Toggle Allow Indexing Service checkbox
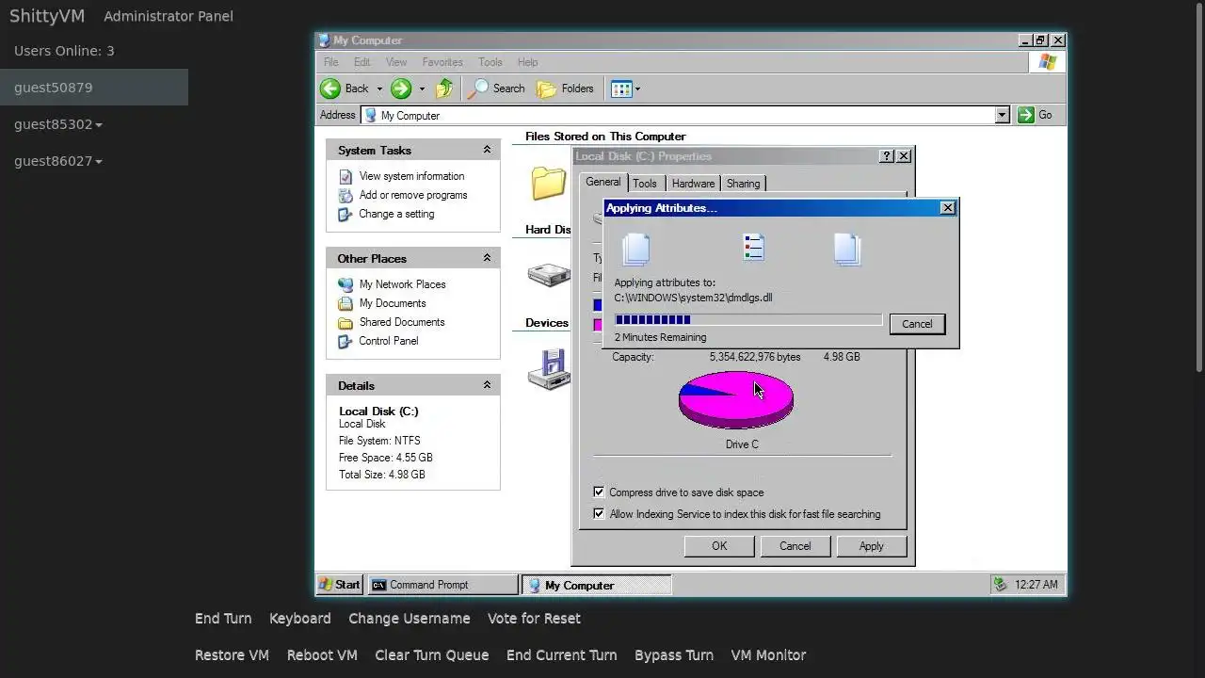 click(x=599, y=514)
